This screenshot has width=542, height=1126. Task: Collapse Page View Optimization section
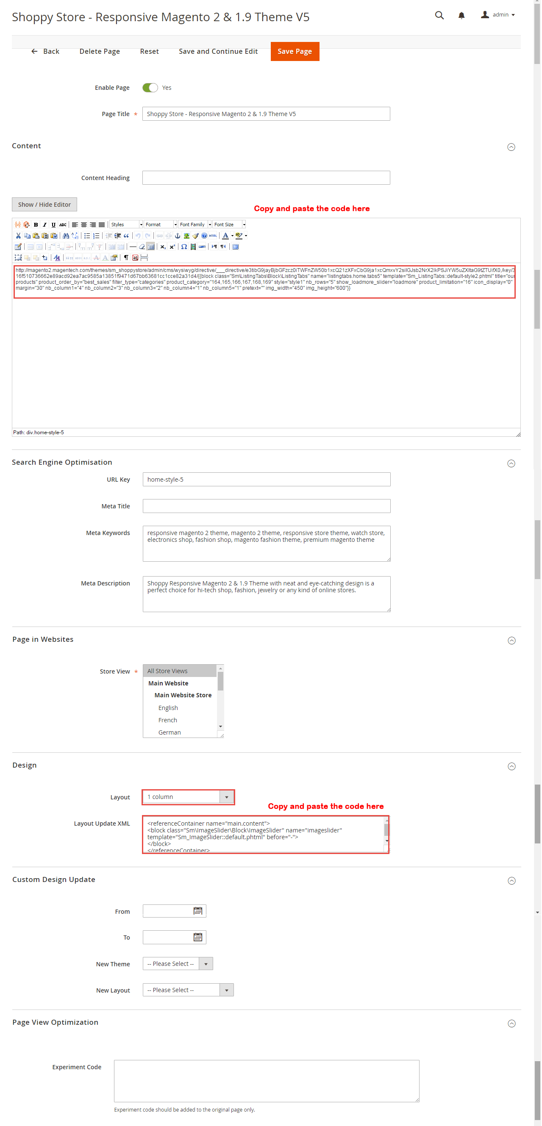pyautogui.click(x=511, y=1023)
